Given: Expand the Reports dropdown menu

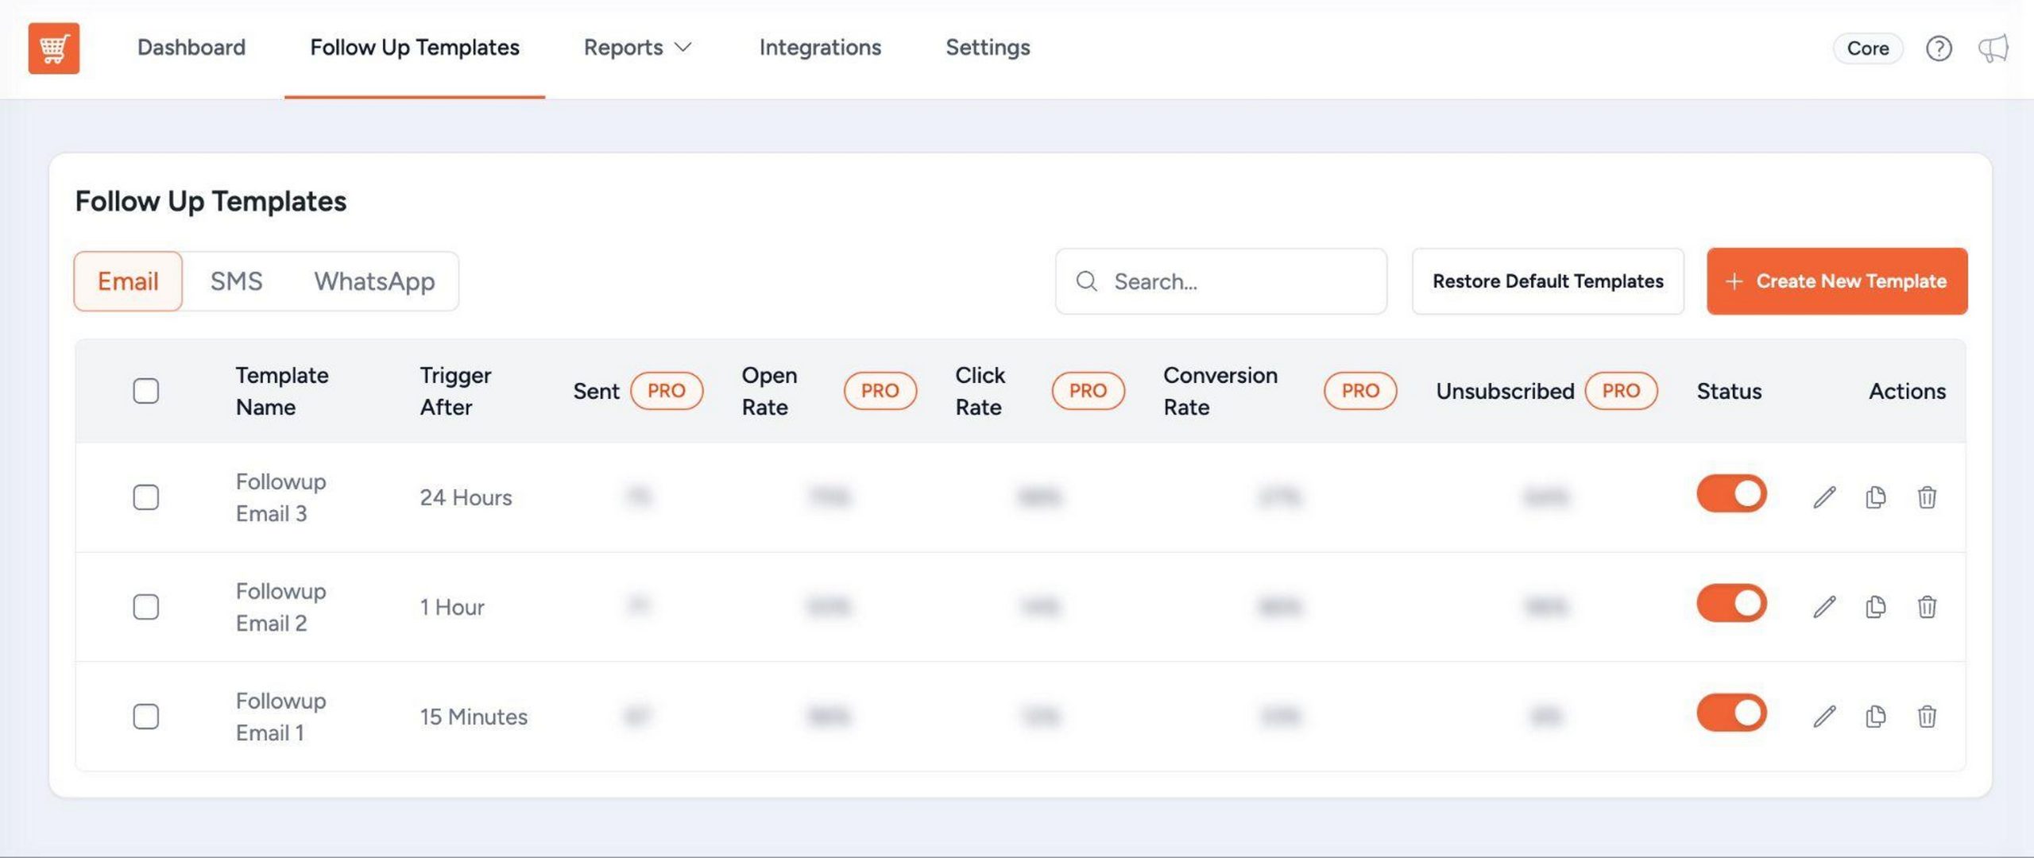Looking at the screenshot, I should (637, 48).
